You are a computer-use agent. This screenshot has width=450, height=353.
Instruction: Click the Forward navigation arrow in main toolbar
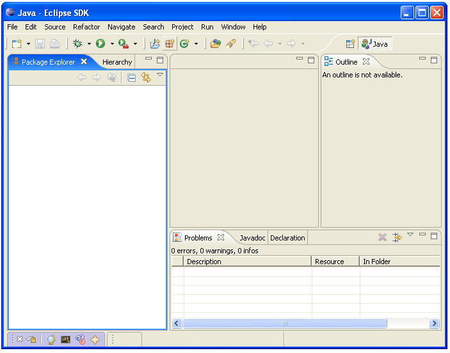(x=291, y=43)
